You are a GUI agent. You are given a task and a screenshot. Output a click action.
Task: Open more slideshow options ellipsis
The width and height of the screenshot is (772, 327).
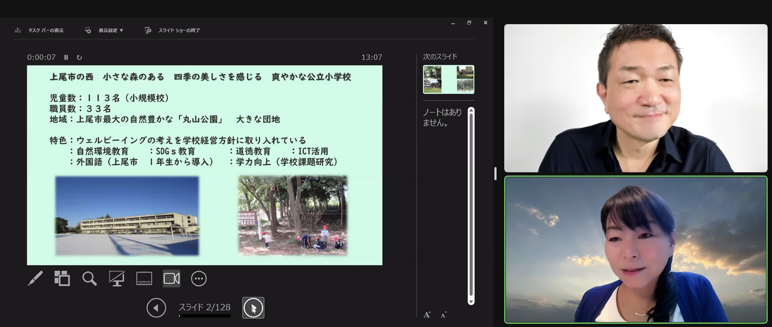tap(199, 278)
